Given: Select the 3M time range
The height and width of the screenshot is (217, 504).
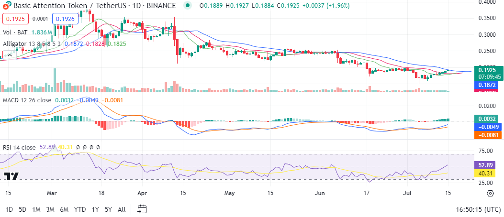Looking at the screenshot, I should pos(50,210).
